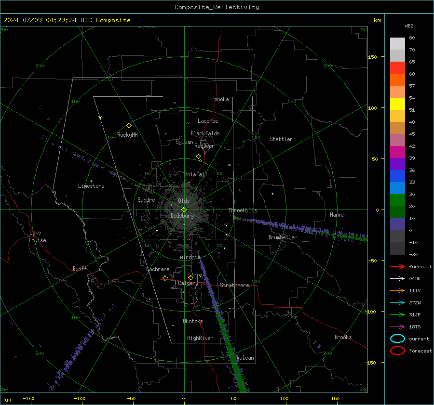
Task: Click the Ponoka label
Action: click(x=220, y=99)
